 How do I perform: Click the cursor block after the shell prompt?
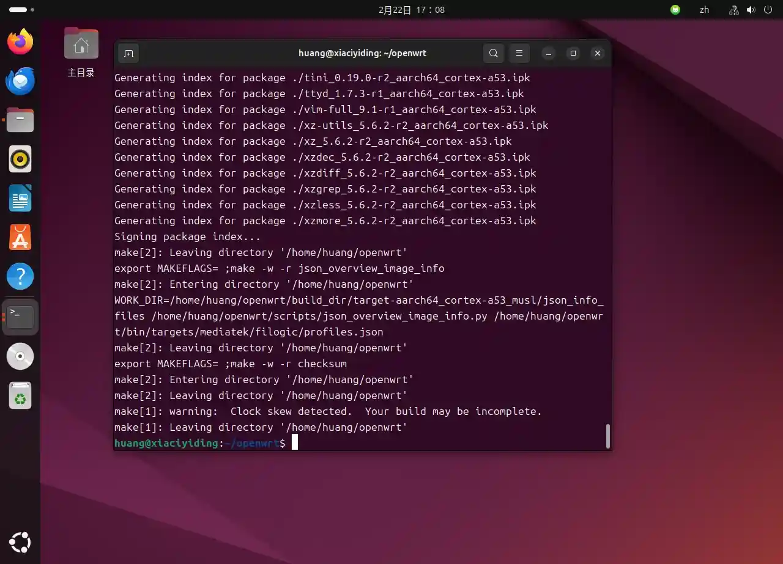tap(295, 442)
